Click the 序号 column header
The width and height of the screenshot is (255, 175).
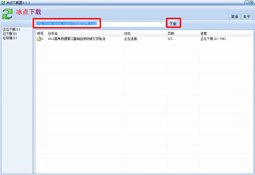pyautogui.click(x=41, y=33)
